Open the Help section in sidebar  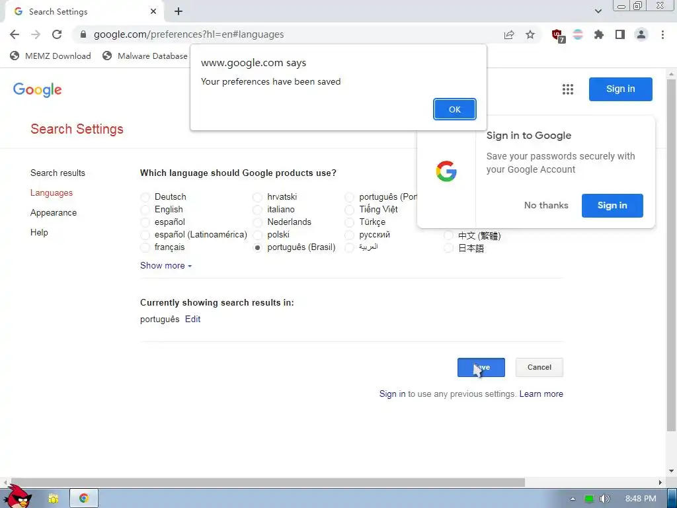[39, 232]
